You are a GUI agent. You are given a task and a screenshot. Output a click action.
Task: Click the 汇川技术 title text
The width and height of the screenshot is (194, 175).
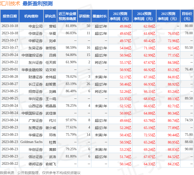point(10,3)
